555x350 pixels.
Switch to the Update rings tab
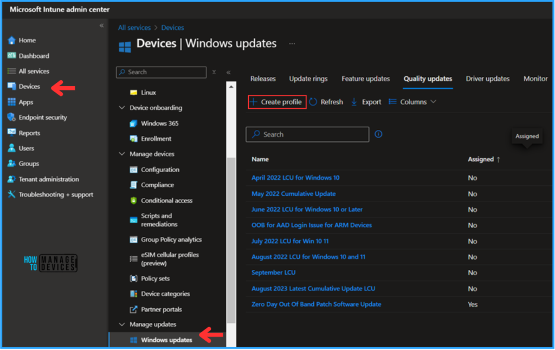[x=308, y=79]
